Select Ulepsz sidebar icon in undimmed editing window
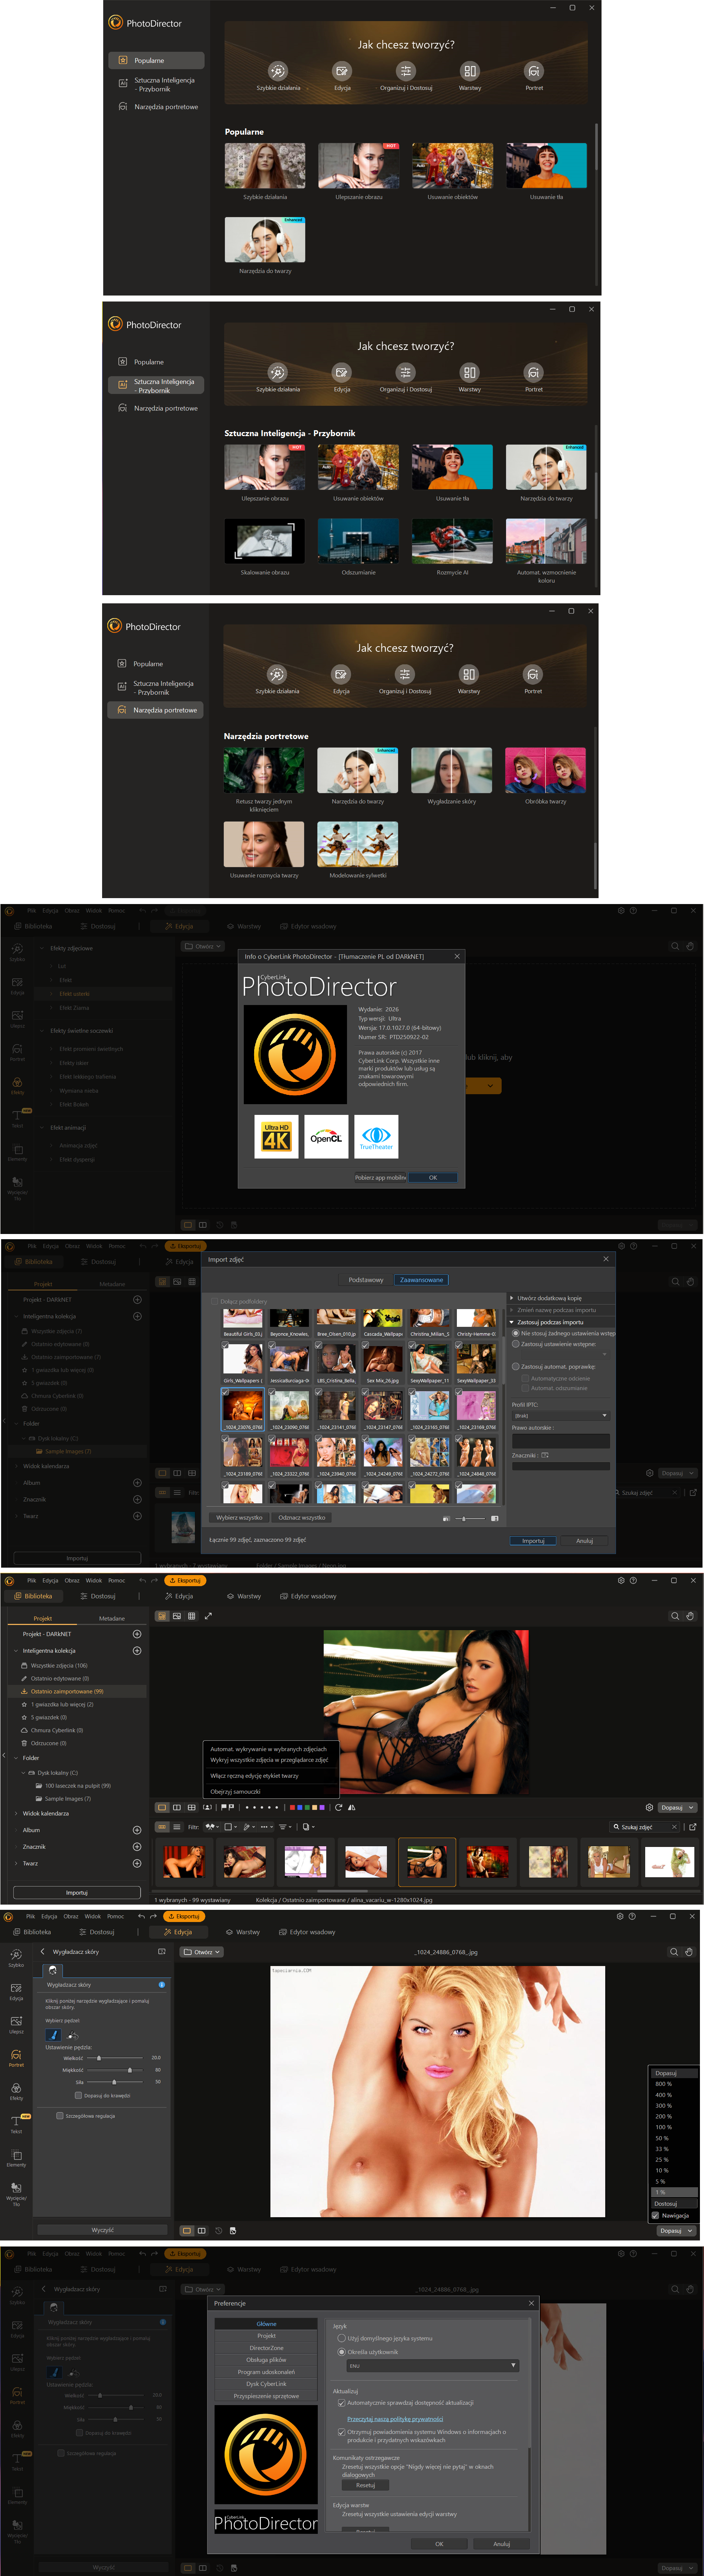Image resolution: width=704 pixels, height=2576 pixels. [16, 2024]
